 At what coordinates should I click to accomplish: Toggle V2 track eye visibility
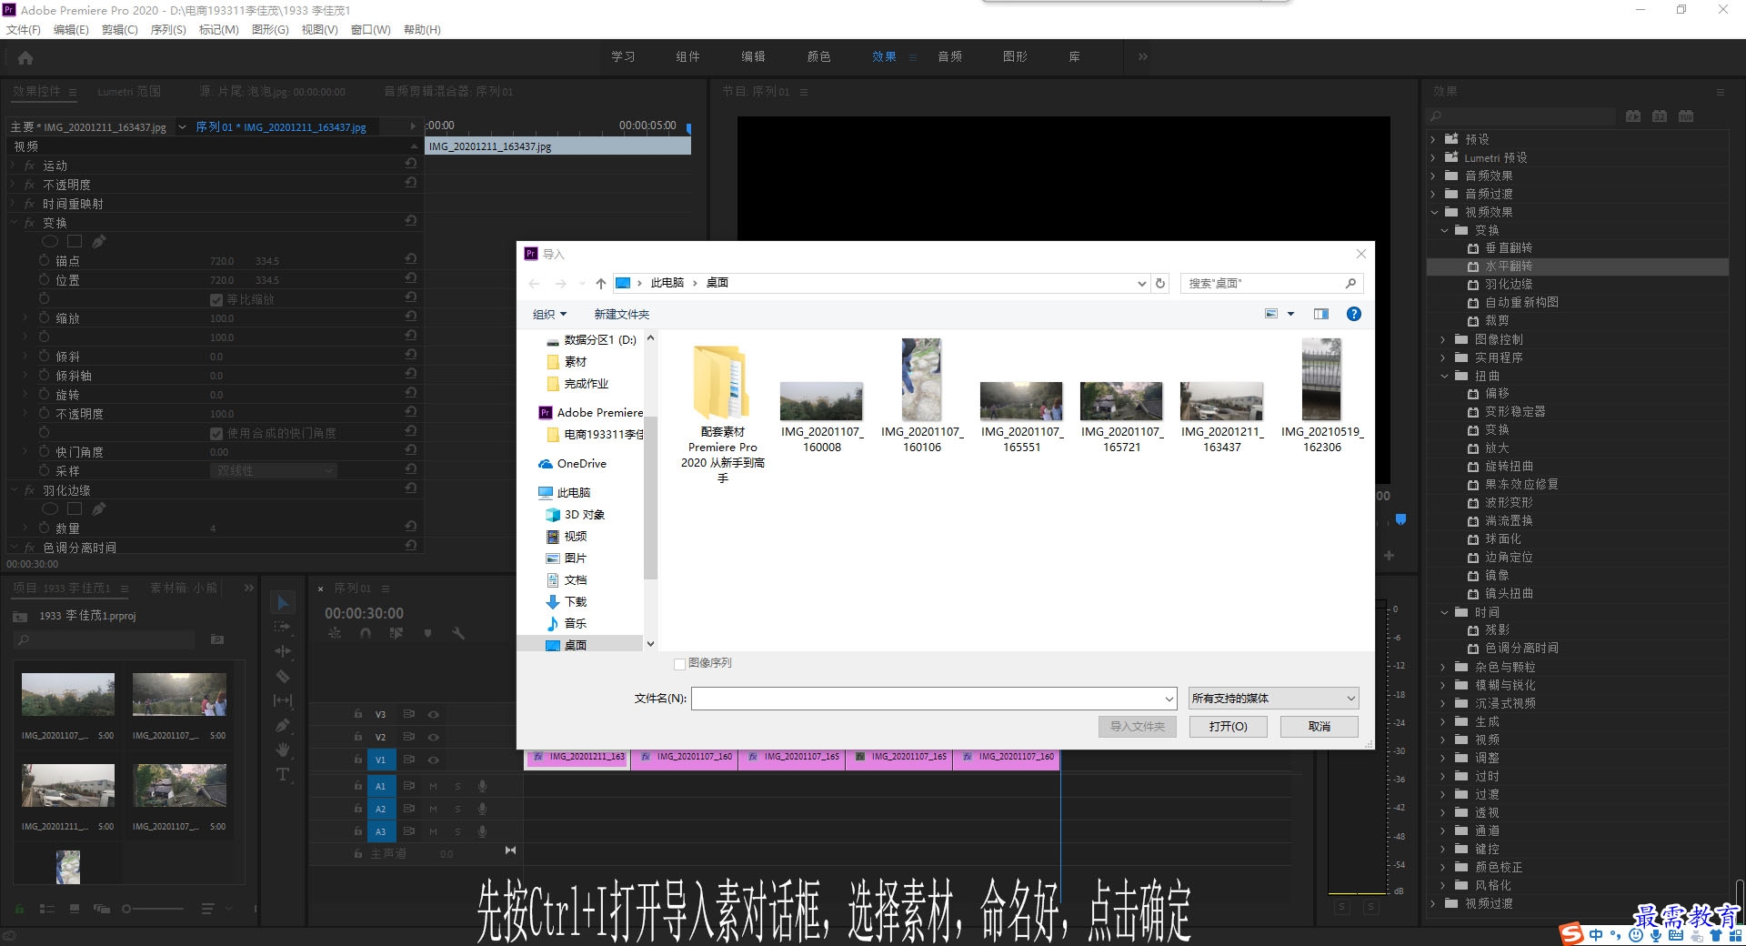tap(434, 738)
